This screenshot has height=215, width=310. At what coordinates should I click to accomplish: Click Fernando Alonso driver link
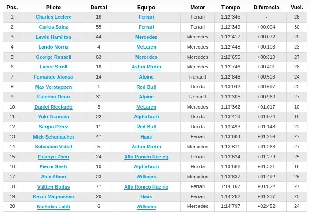[53, 77]
